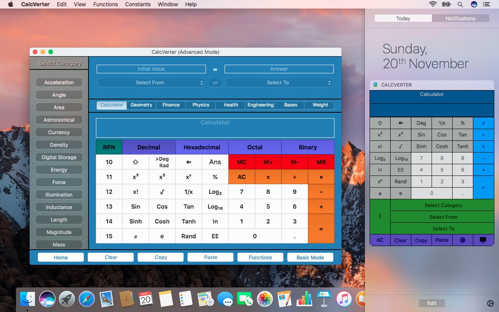Click the widget's shift arrow key
This screenshot has height=312, width=499.
380,123
